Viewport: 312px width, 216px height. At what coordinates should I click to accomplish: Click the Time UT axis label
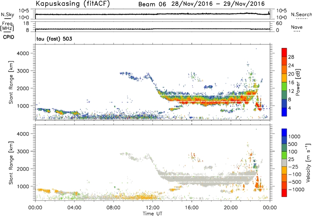coord(152,214)
